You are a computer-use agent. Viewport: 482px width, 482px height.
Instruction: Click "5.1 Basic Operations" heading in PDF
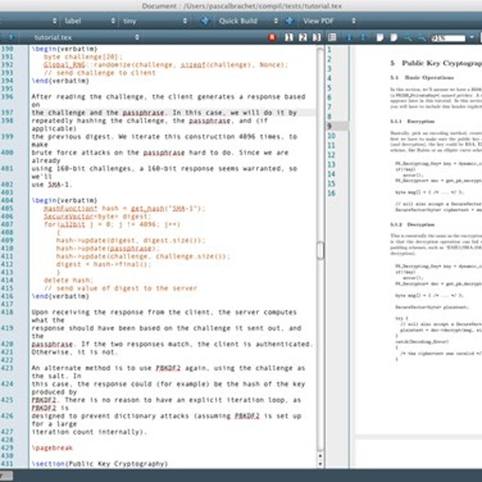422,78
